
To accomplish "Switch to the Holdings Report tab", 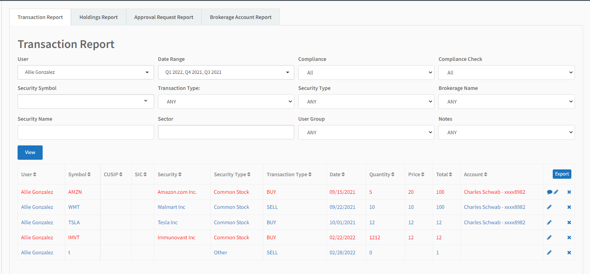I will click(x=99, y=17).
